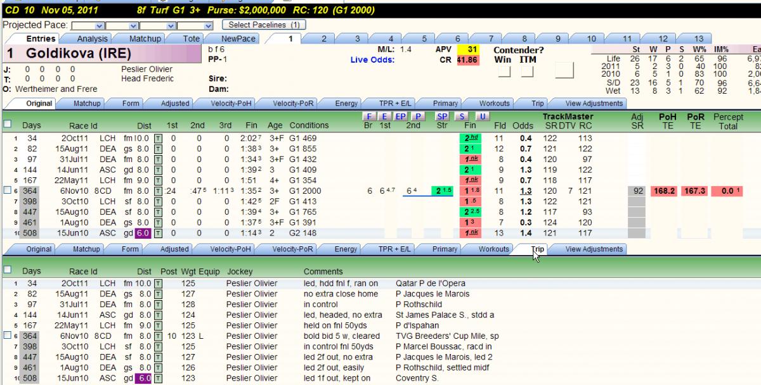Click trainer name Head Frederic
Screen dimensions: 761x385
pyautogui.click(x=146, y=79)
